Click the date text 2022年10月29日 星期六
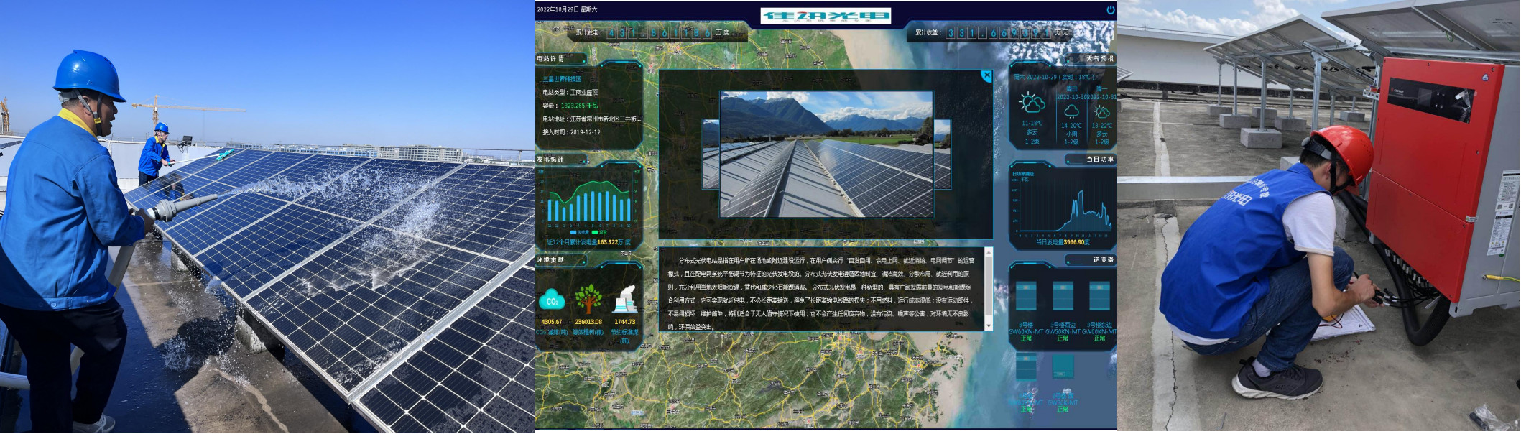This screenshot has width=1521, height=434. click(x=567, y=9)
